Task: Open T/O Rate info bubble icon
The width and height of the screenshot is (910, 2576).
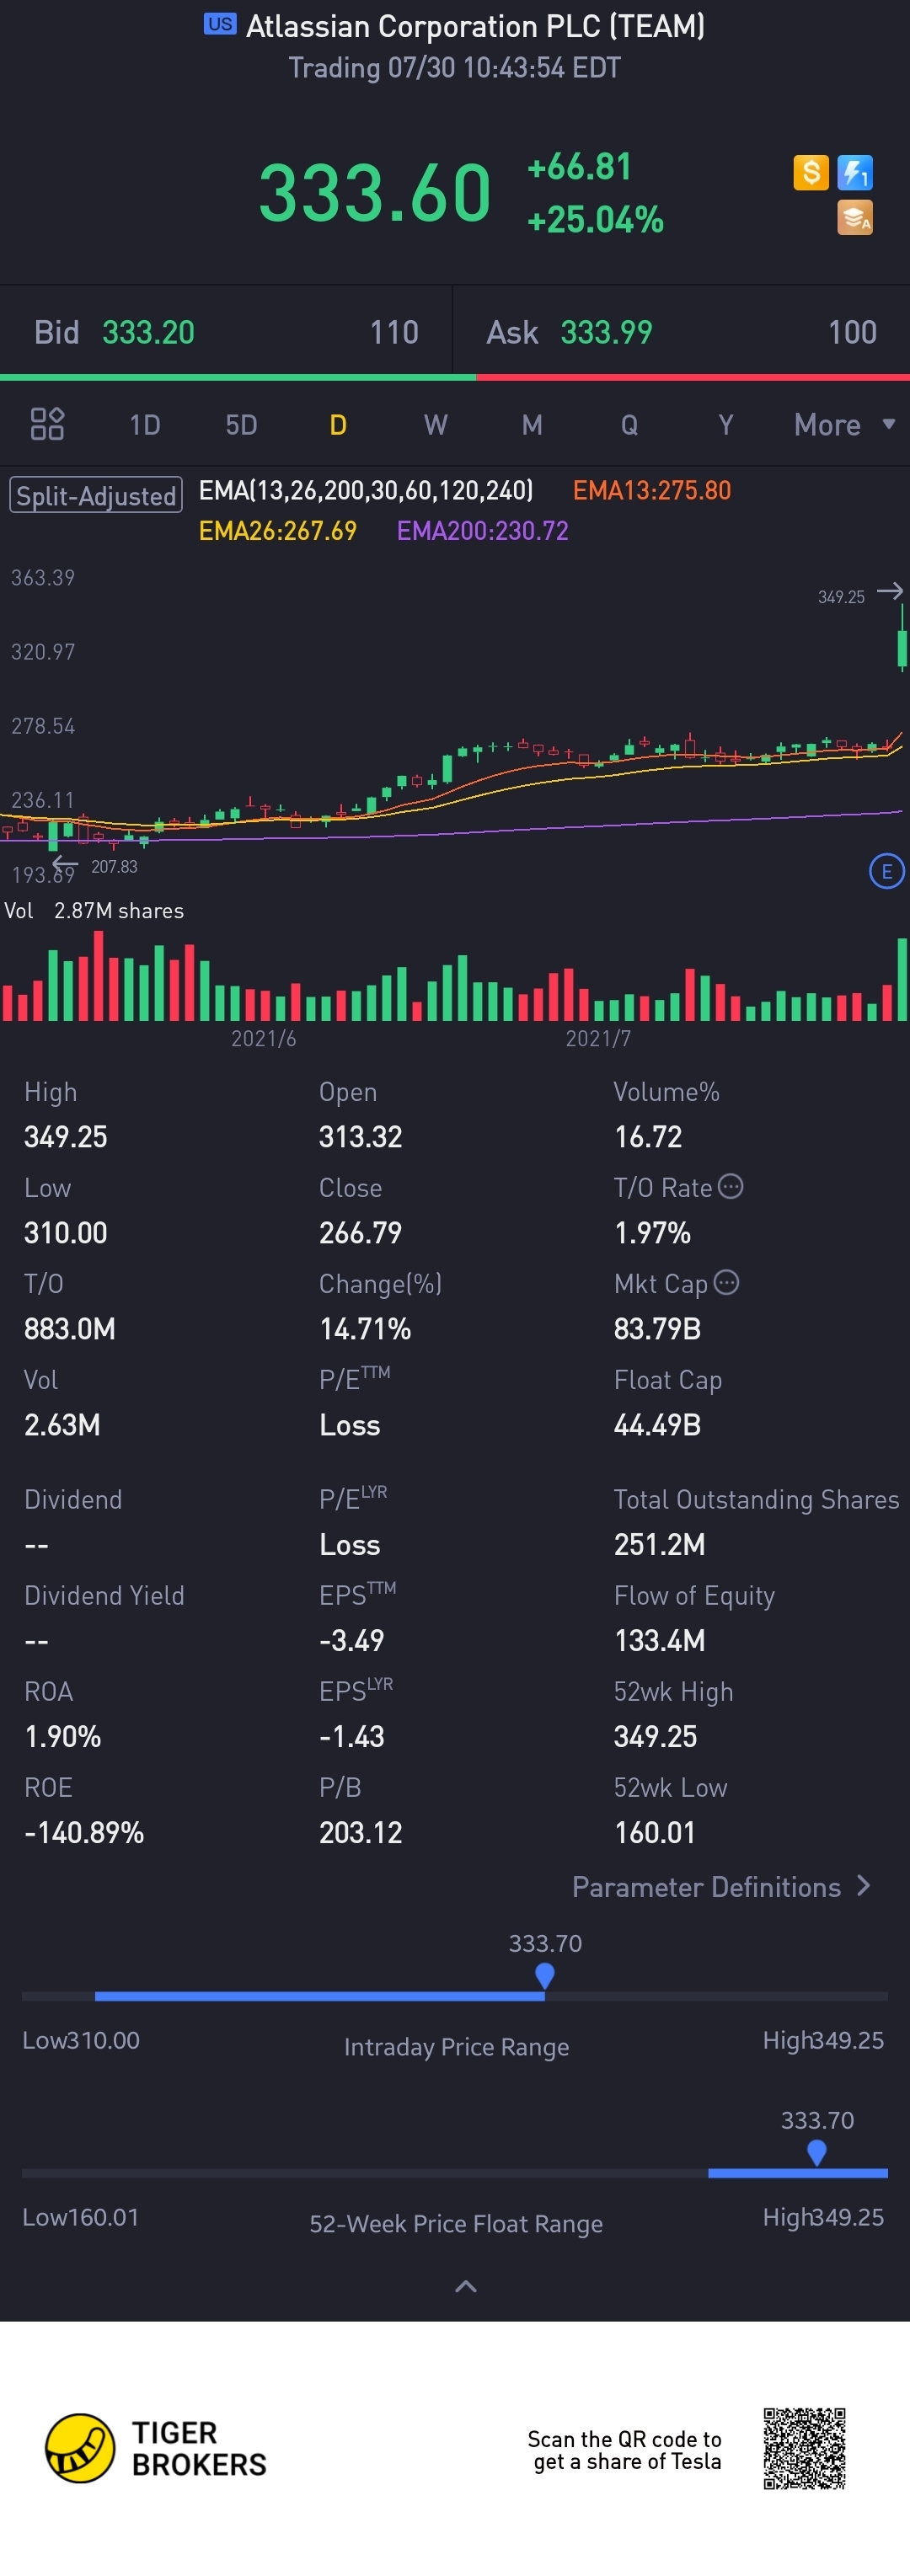Action: [x=731, y=1186]
